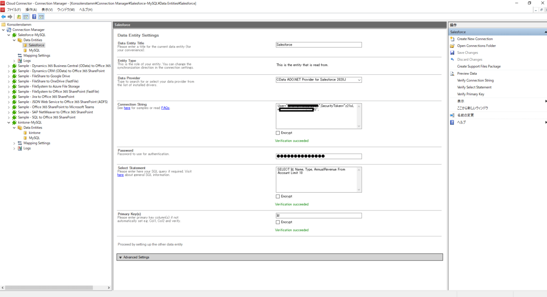Click the blue Back arrow in toolbar
This screenshot has width=547, height=297.
pyautogui.click(x=4, y=17)
